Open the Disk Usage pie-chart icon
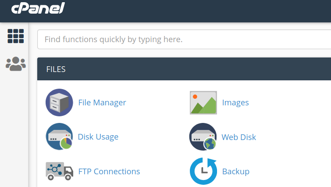Image resolution: width=331 pixels, height=187 pixels. pyautogui.click(x=59, y=137)
